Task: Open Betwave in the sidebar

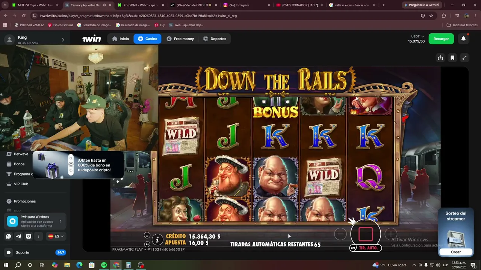Action: [21, 154]
